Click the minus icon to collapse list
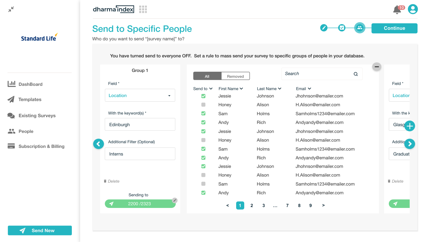Screen dimensions: 431x242 377,67
